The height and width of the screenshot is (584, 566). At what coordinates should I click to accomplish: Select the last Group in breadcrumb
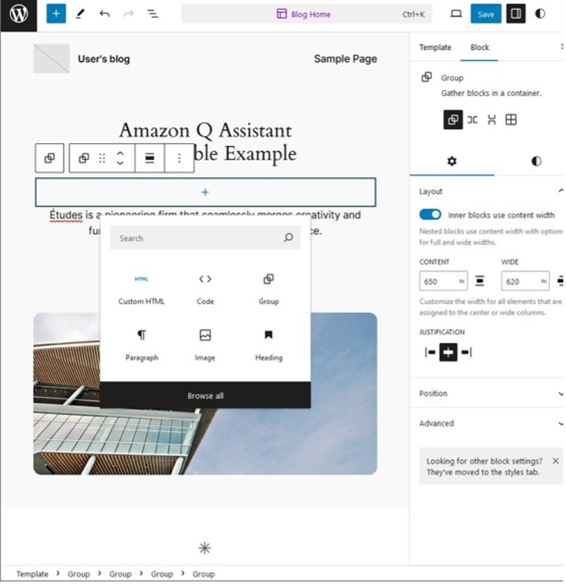pyautogui.click(x=204, y=574)
